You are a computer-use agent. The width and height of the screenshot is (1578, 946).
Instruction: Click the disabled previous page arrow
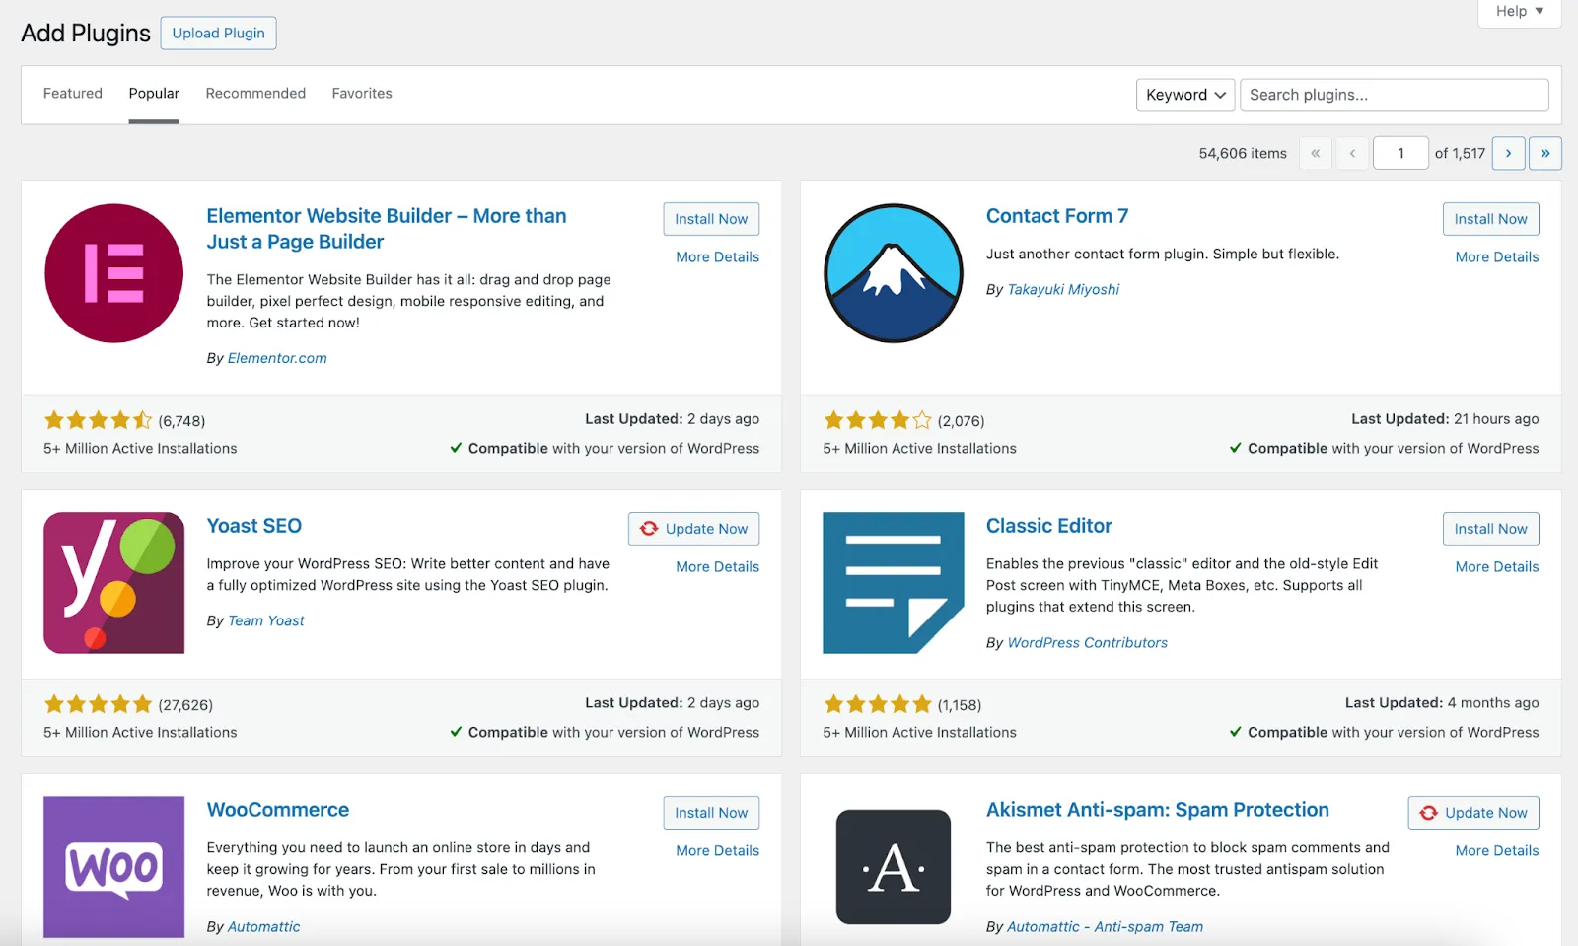pyautogui.click(x=1352, y=153)
